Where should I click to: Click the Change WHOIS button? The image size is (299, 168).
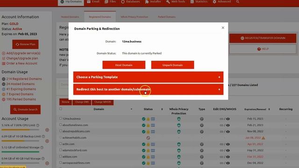103,102
